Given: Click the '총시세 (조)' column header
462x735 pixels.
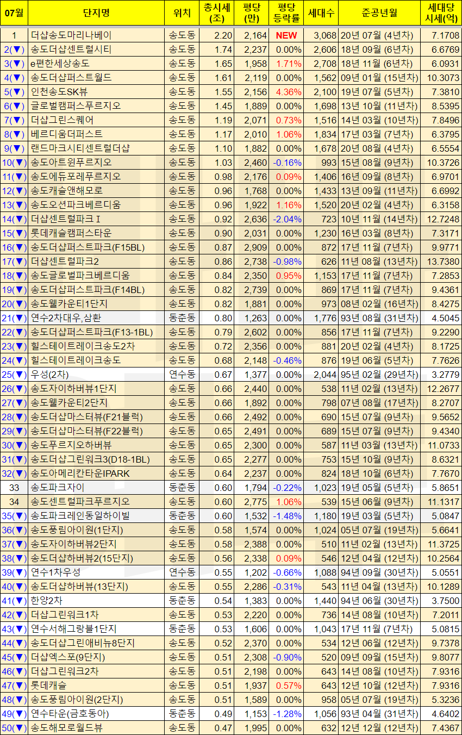Looking at the screenshot, I should [216, 13].
